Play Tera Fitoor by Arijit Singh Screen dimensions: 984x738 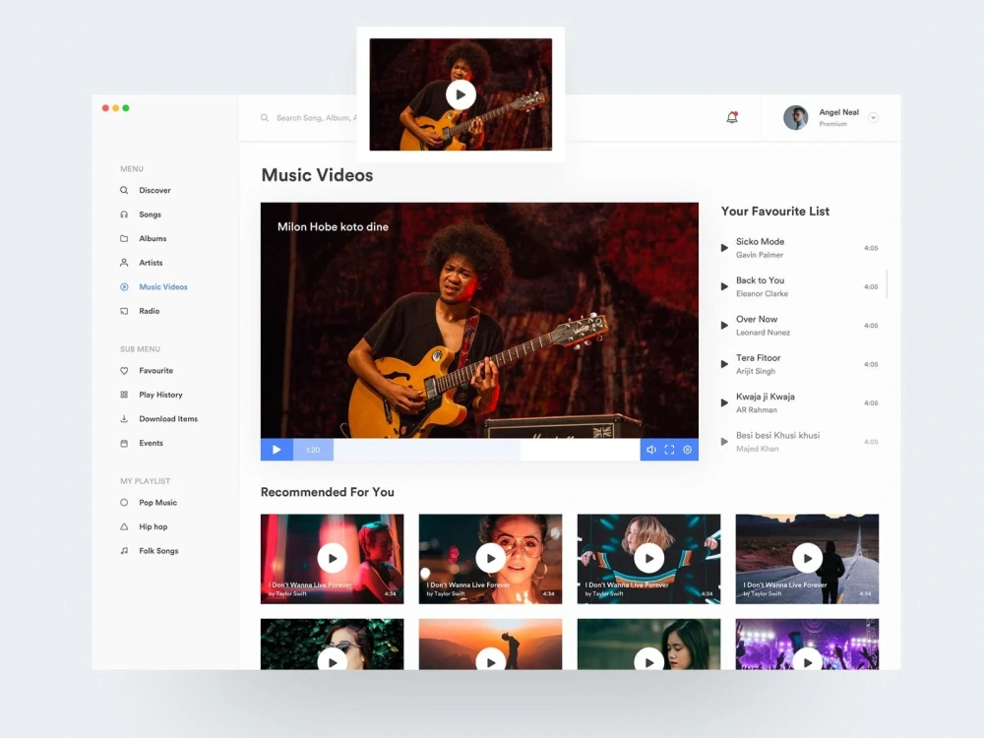pyautogui.click(x=724, y=365)
